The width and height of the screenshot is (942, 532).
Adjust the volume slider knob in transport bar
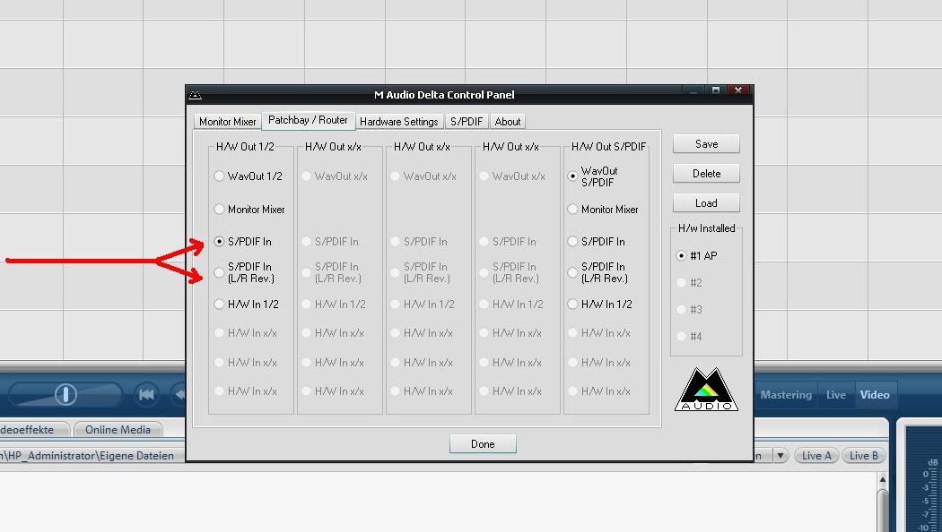pos(65,394)
